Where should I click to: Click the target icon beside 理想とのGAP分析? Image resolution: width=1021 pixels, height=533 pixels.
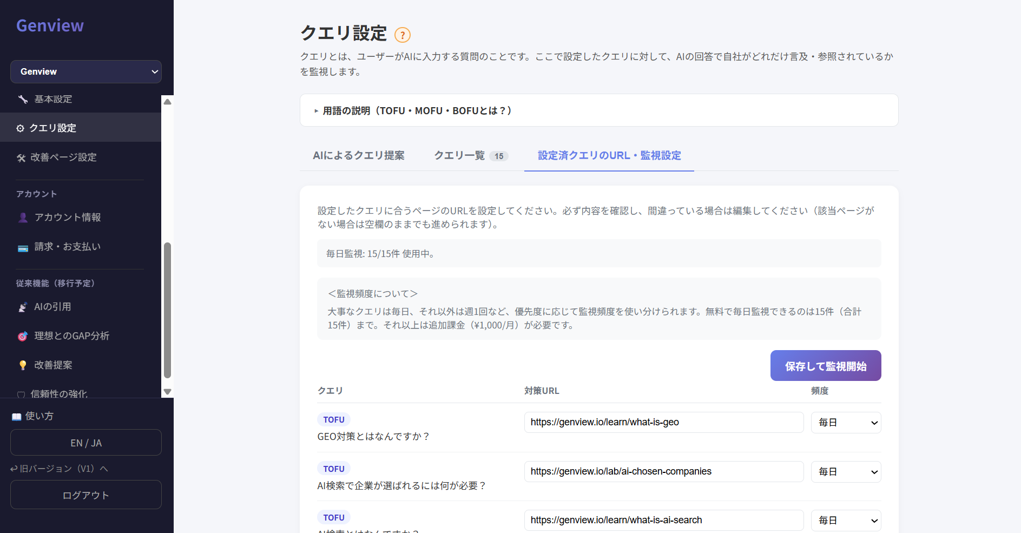(23, 336)
